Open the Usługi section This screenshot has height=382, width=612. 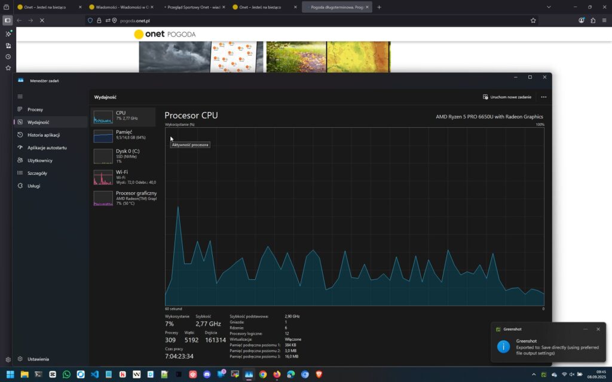click(33, 186)
